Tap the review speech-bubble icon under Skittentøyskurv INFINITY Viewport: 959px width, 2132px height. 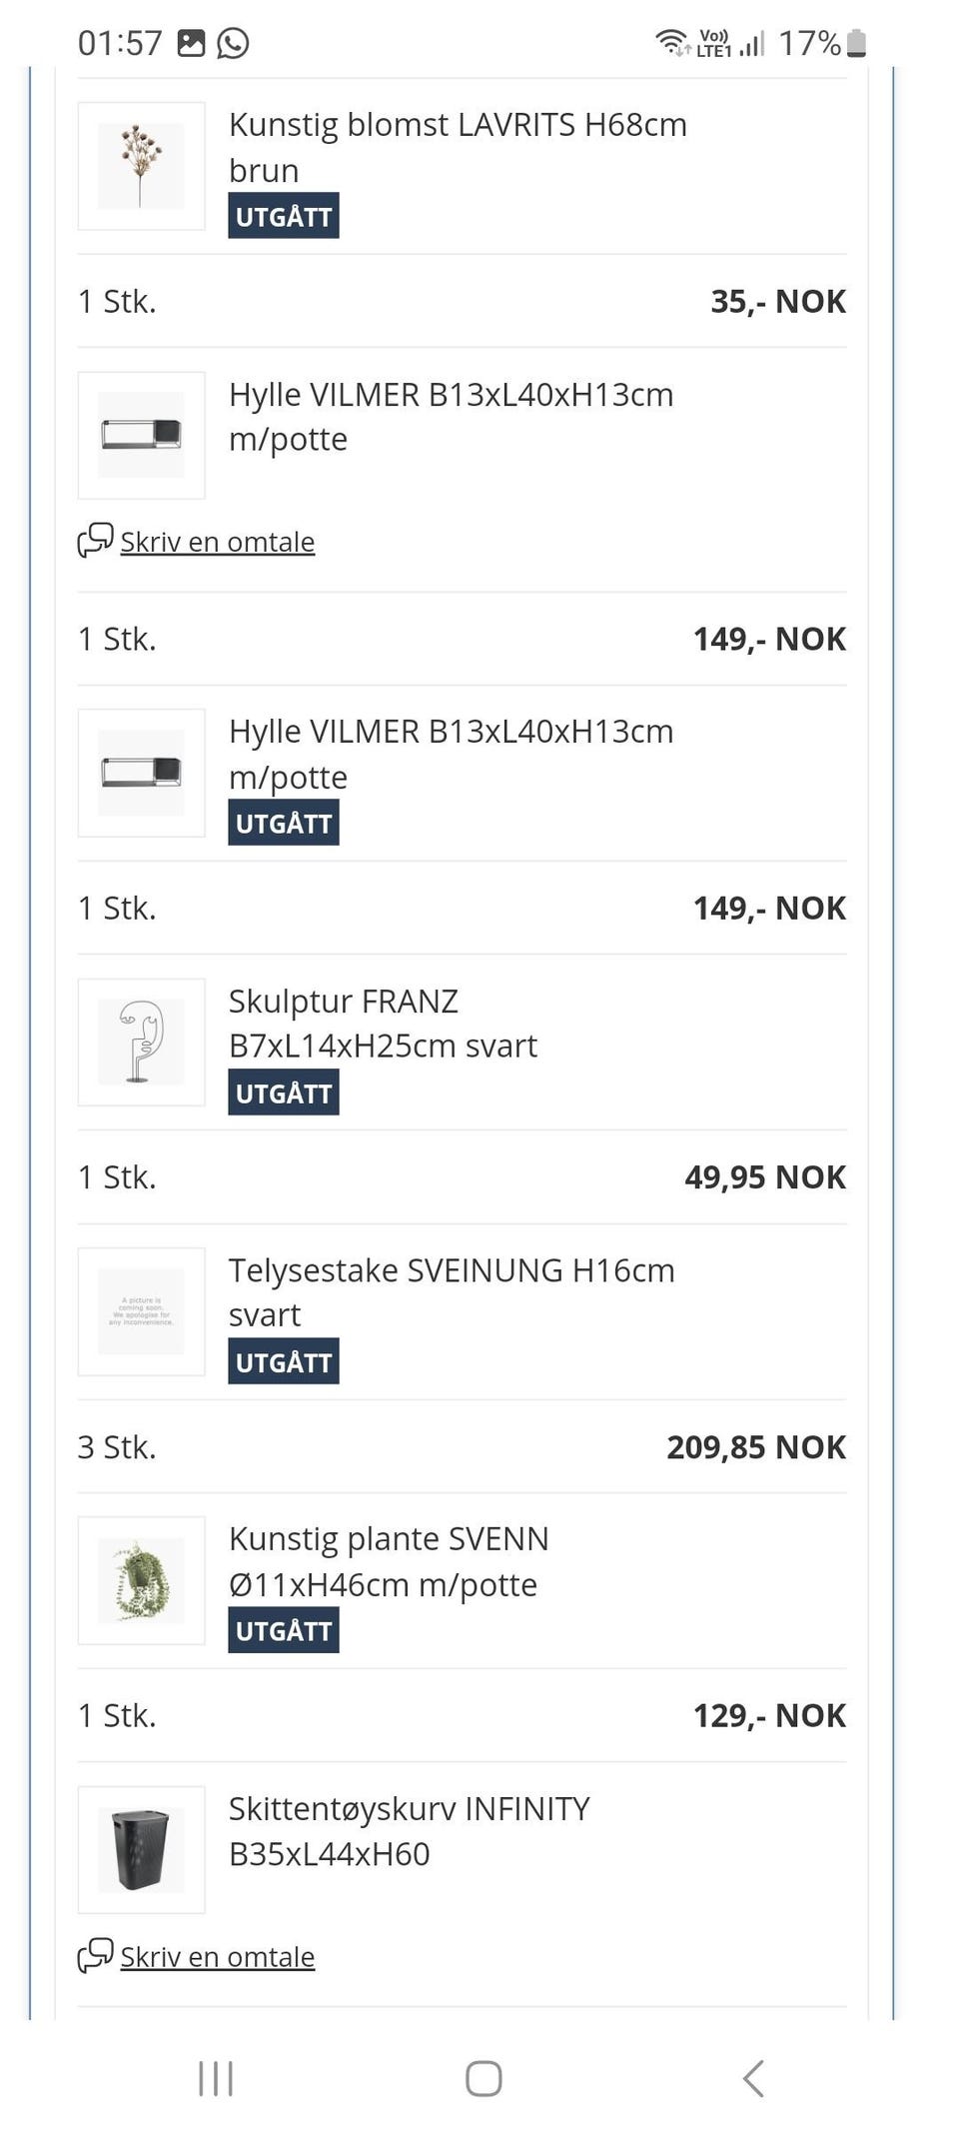pyautogui.click(x=96, y=1955)
